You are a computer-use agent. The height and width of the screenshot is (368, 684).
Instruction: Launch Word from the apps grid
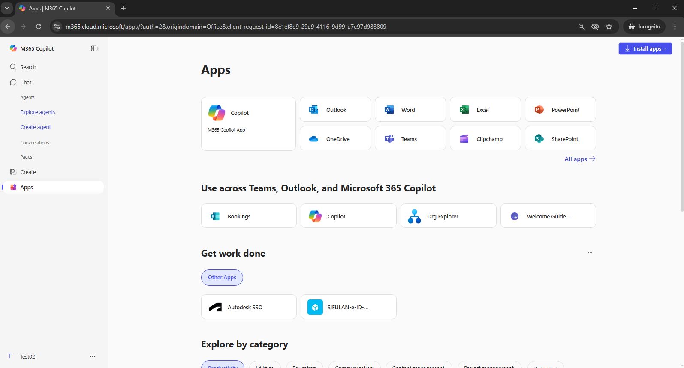[x=410, y=110]
